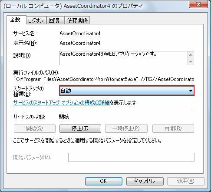Stop the service with 停止(T) button
The height and width of the screenshot is (192, 211).
pyautogui.click(x=80, y=128)
